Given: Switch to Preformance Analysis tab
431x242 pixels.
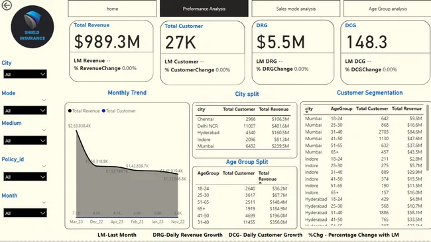Looking at the screenshot, I should (x=204, y=9).
